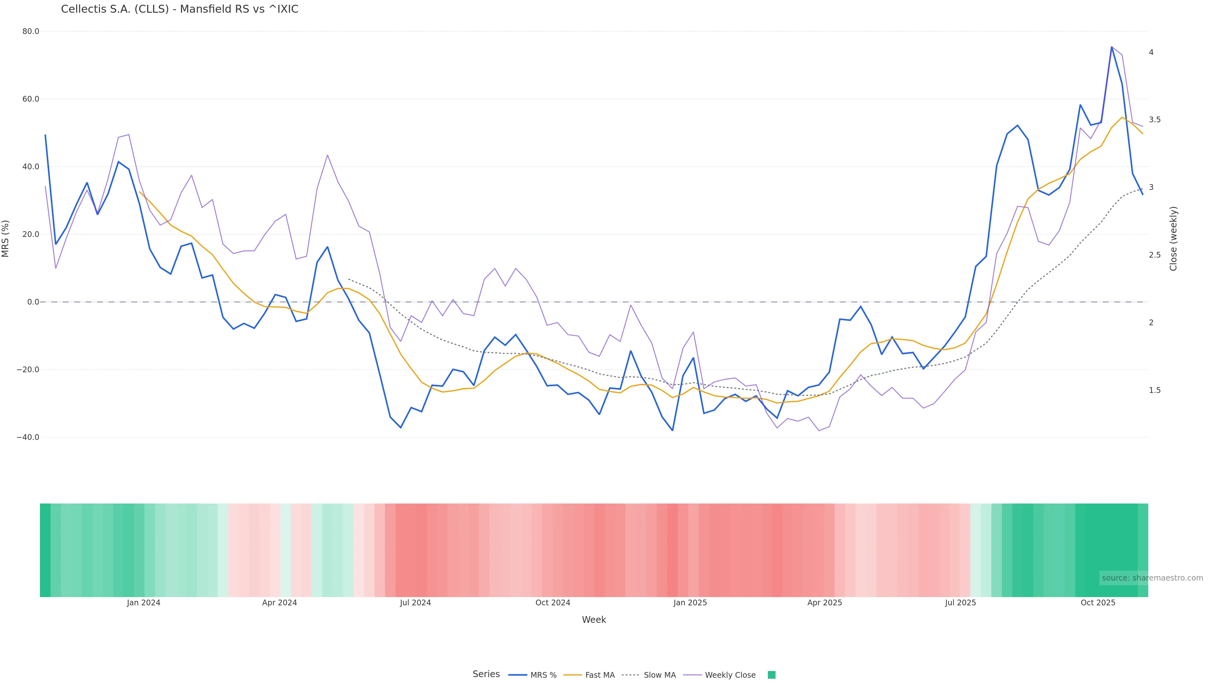The width and height of the screenshot is (1219, 686).
Task: Select the Jan 2024 x-axis tick label
Action: tap(143, 603)
